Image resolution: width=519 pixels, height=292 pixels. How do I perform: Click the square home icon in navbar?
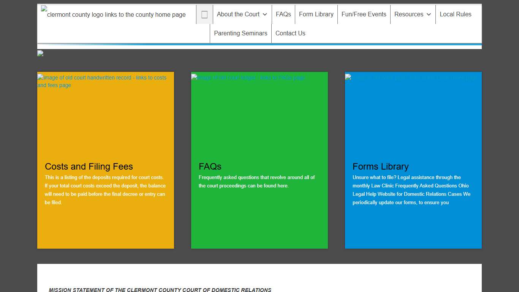click(x=204, y=14)
